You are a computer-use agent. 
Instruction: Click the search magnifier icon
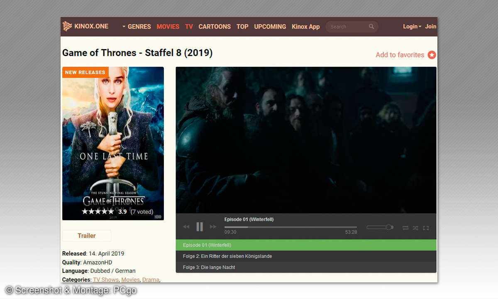pyautogui.click(x=371, y=27)
